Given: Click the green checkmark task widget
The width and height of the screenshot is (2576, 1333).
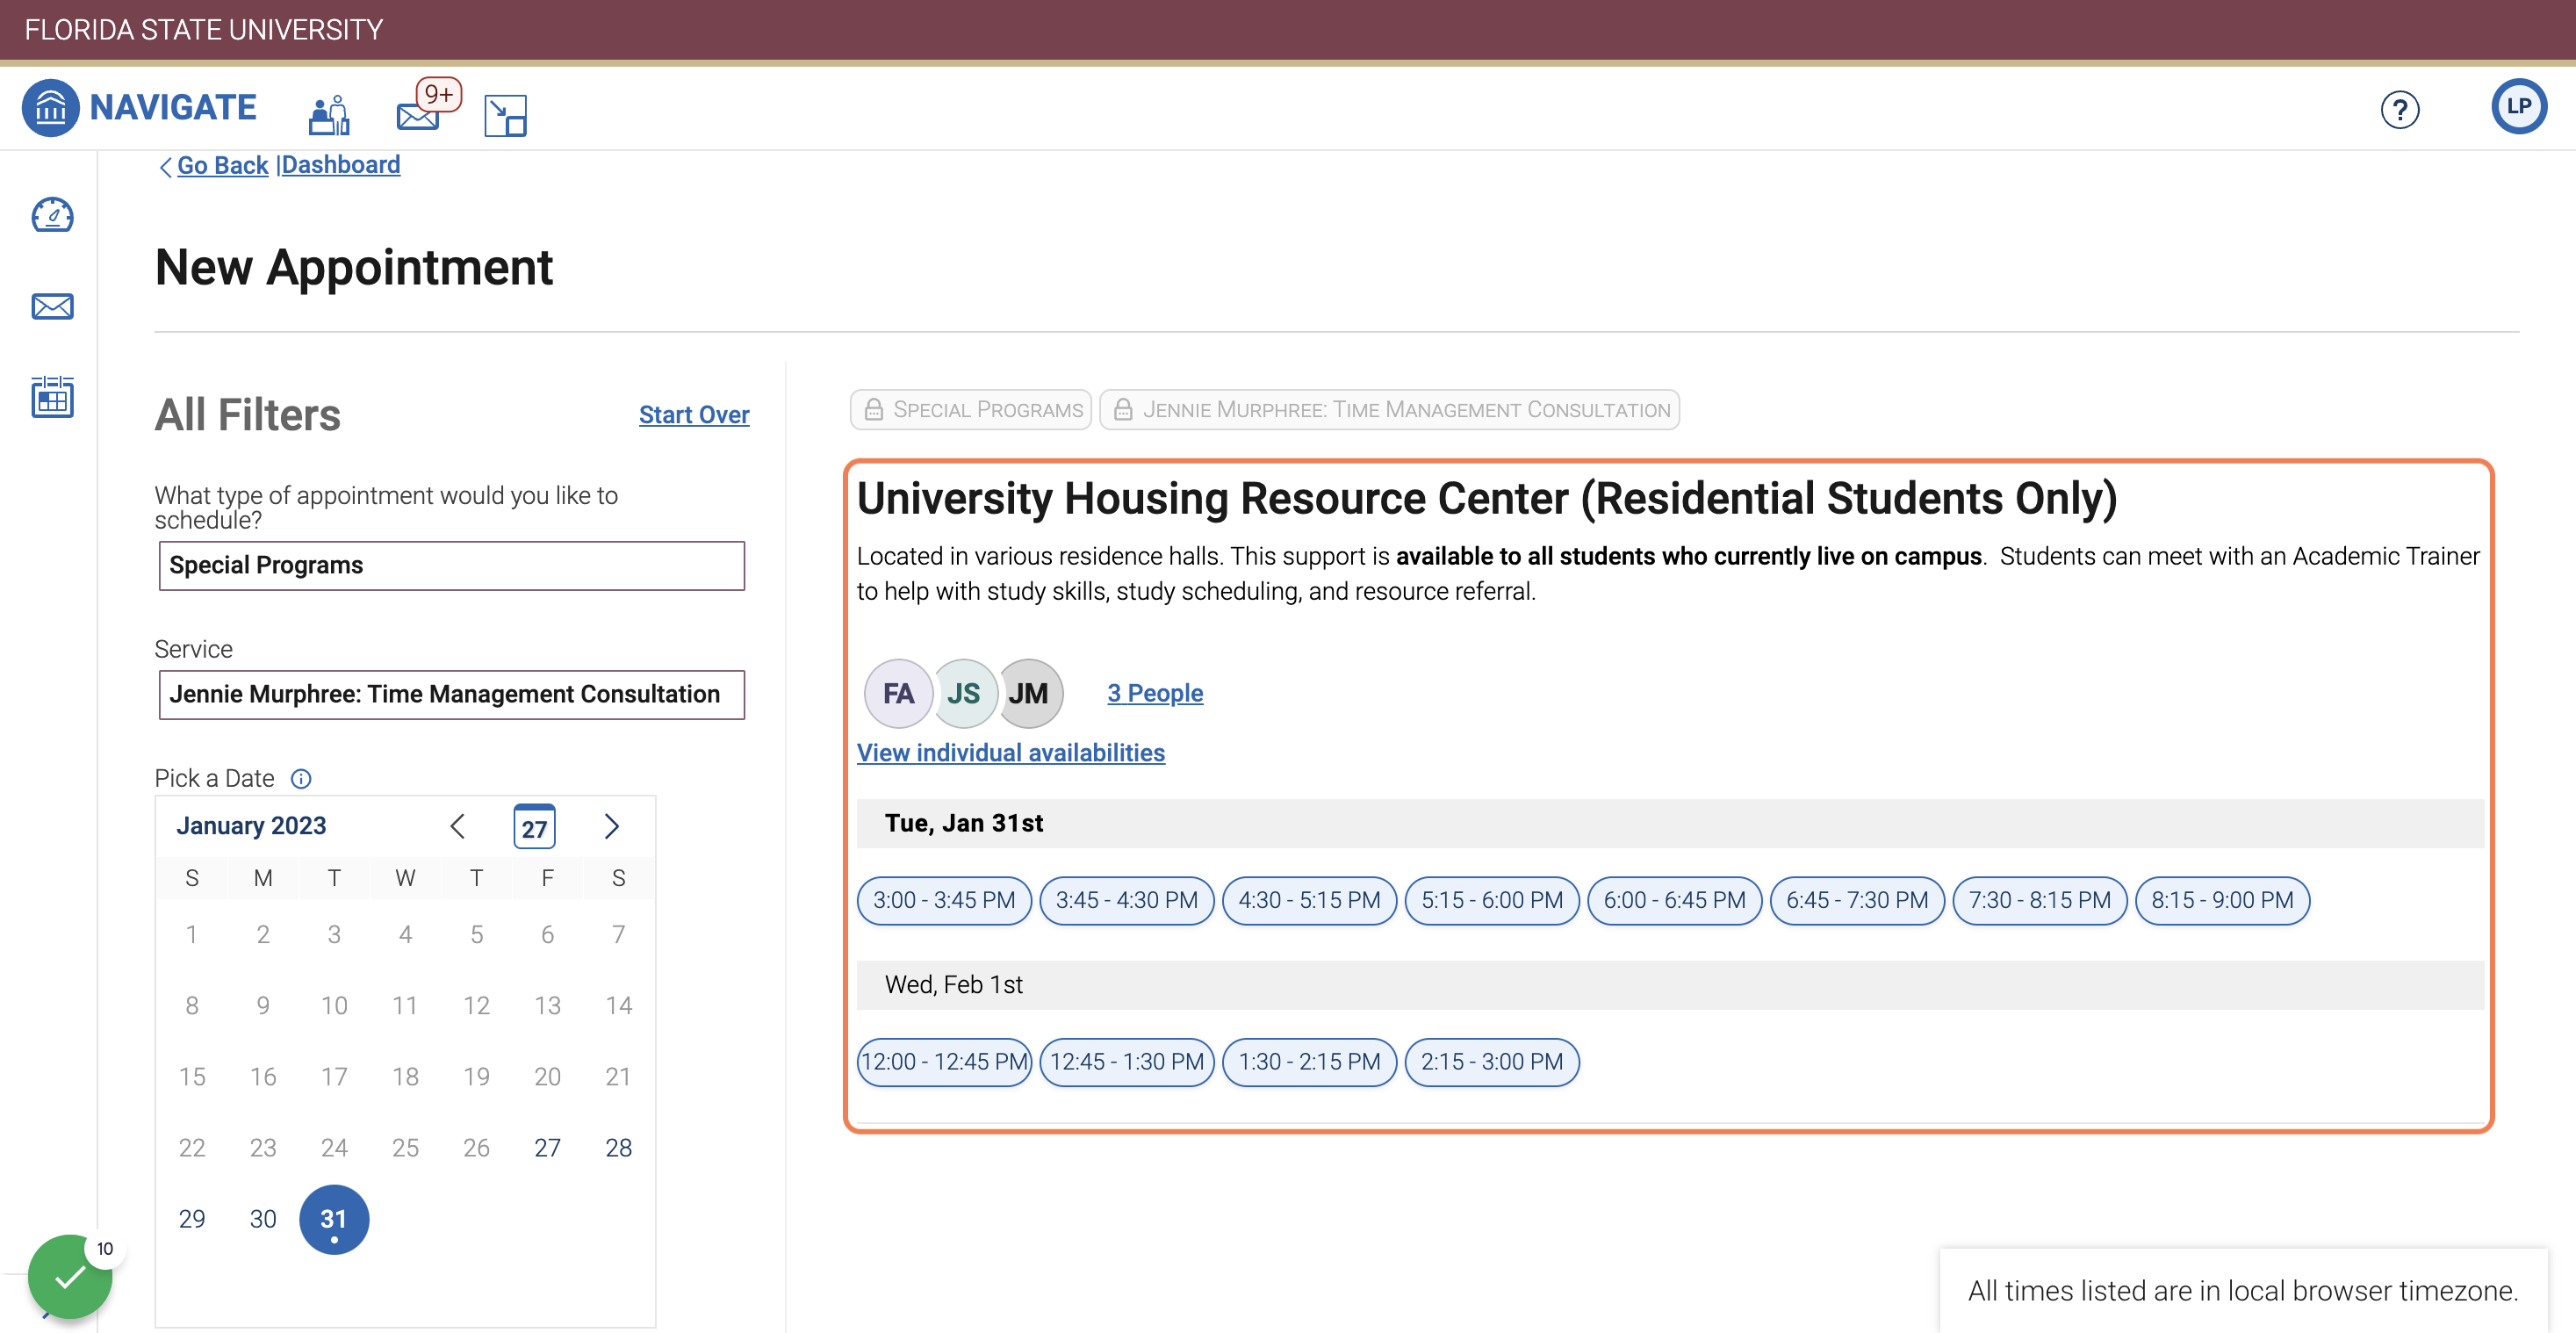Looking at the screenshot, I should tap(70, 1276).
